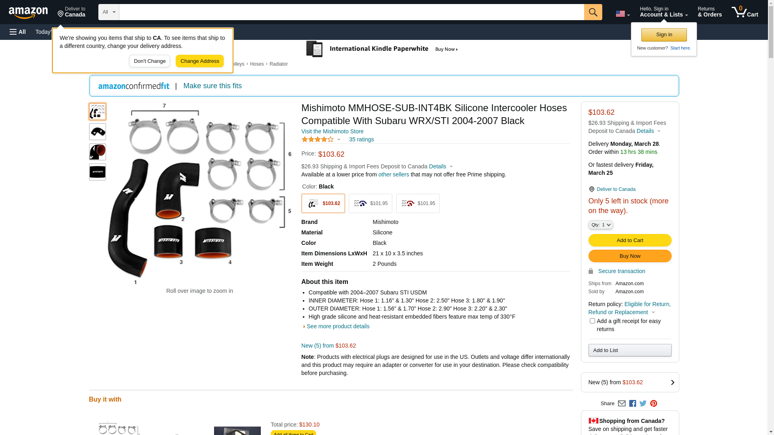Open the US flag language selector
This screenshot has height=435, width=774.
click(622, 14)
